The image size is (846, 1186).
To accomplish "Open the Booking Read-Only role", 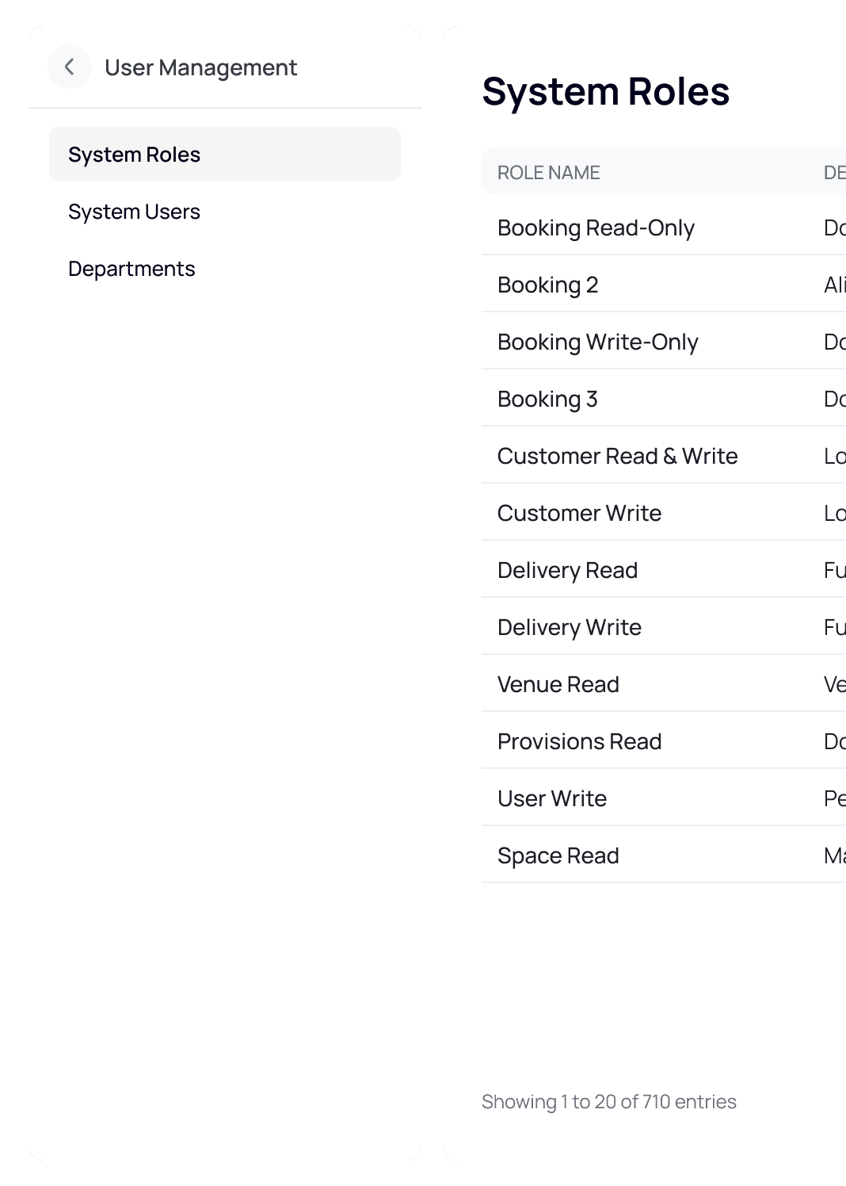I will [x=596, y=228].
